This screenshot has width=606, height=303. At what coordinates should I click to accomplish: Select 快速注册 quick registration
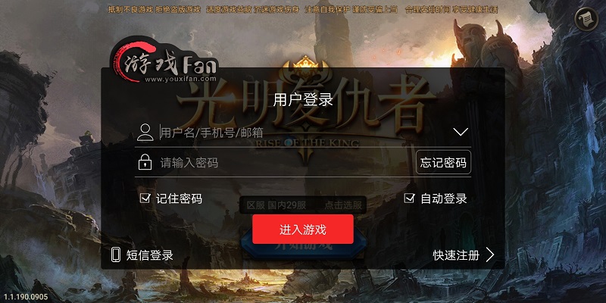[x=457, y=255]
